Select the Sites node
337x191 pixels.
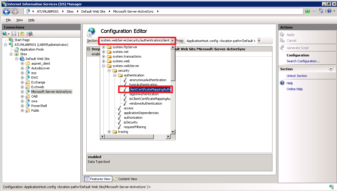24,54
